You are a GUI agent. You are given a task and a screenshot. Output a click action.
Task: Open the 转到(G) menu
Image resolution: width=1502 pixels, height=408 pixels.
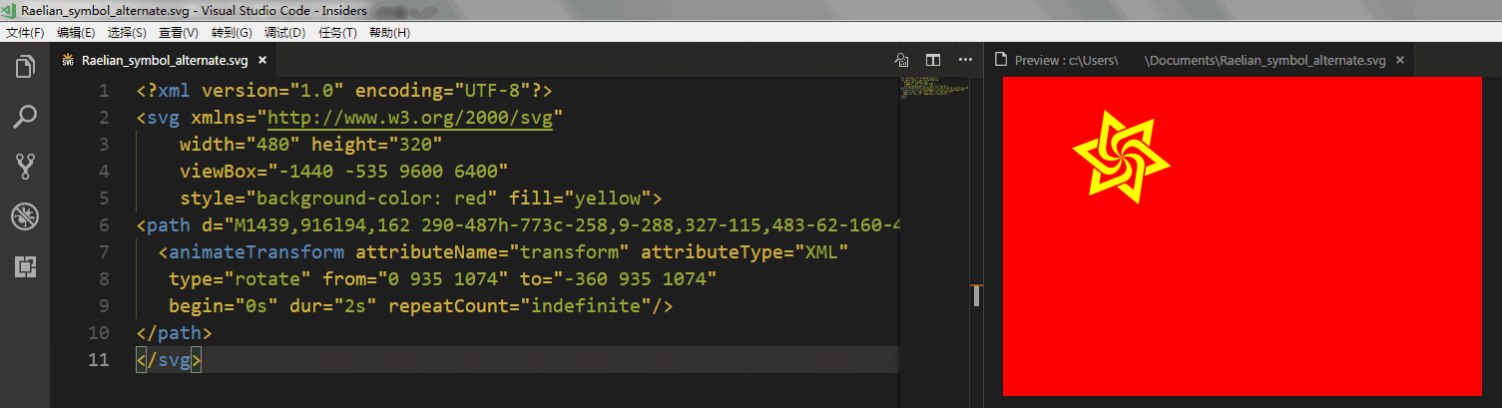tap(232, 33)
